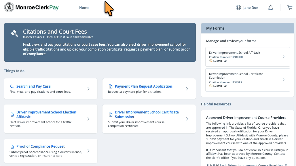Click the gavel icon in banner
296x166 pixels.
[14, 33]
